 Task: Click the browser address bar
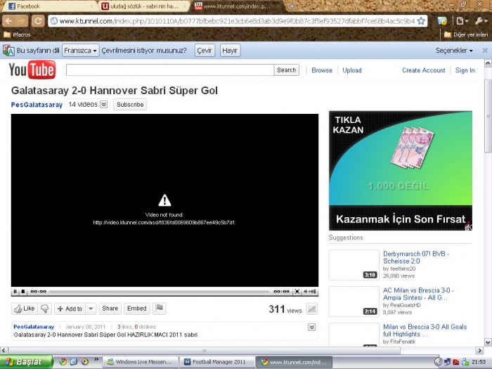coord(238,21)
